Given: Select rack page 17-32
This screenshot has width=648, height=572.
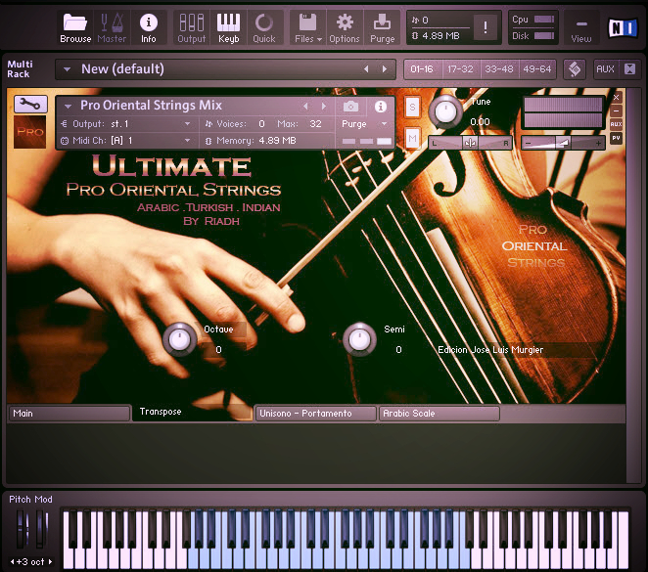Looking at the screenshot, I should (460, 69).
